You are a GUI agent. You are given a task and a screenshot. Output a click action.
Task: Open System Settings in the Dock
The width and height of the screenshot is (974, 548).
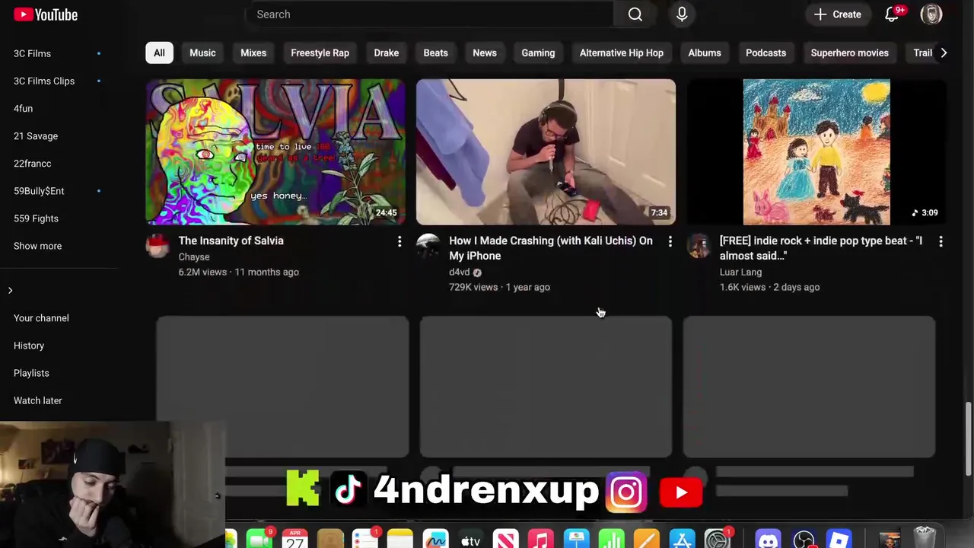tap(717, 539)
